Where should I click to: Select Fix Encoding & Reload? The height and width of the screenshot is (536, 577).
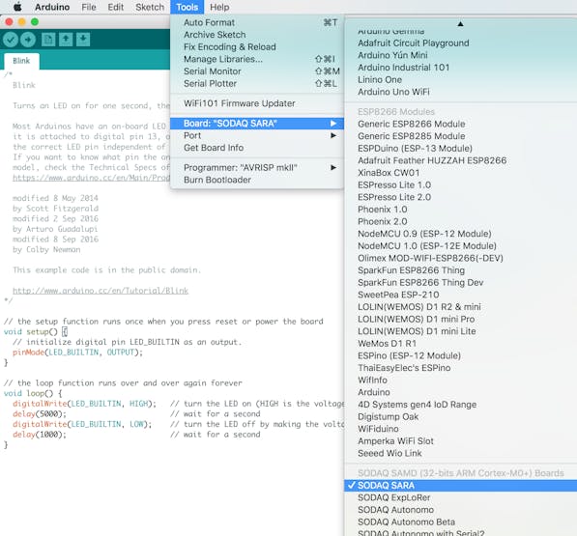(257, 46)
